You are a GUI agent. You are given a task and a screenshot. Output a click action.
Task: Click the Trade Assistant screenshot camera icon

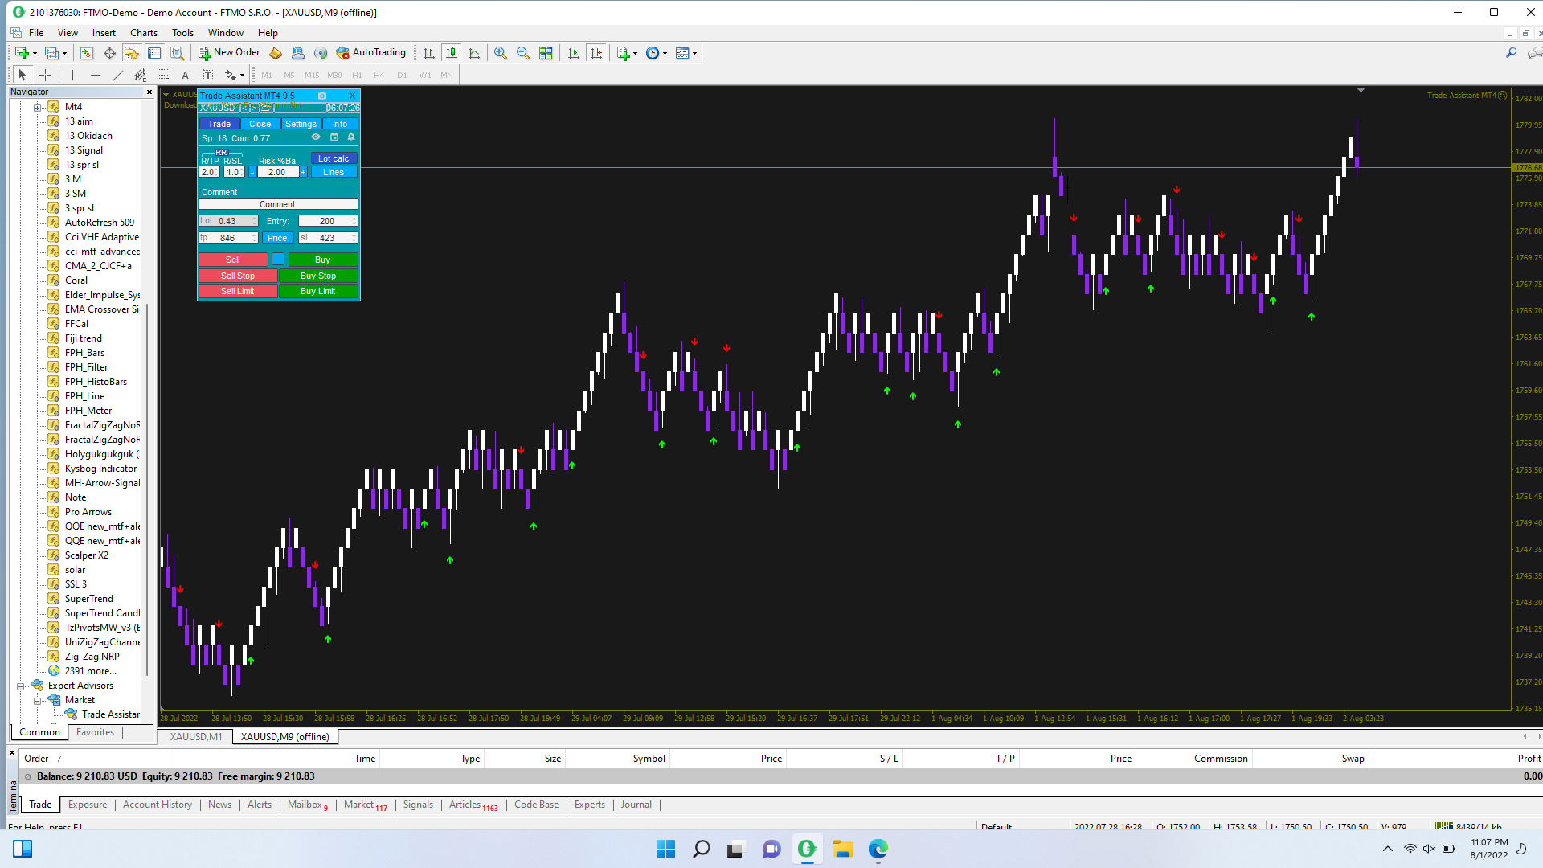[322, 96]
